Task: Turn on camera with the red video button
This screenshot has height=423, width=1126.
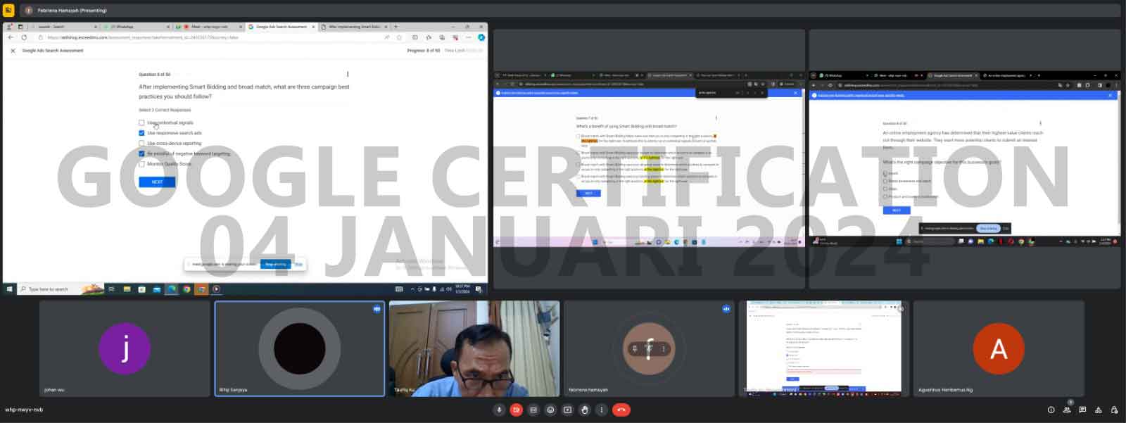Action: (516, 410)
